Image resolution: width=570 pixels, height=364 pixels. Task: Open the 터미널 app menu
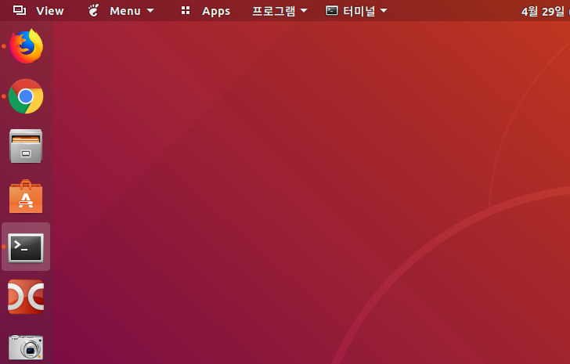point(356,11)
